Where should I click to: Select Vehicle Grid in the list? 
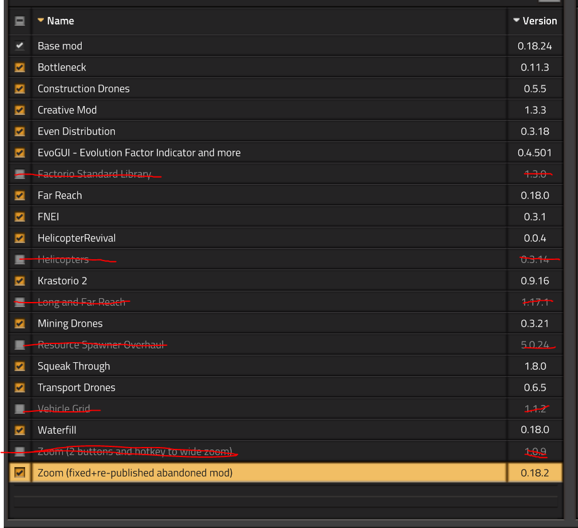[x=64, y=409]
